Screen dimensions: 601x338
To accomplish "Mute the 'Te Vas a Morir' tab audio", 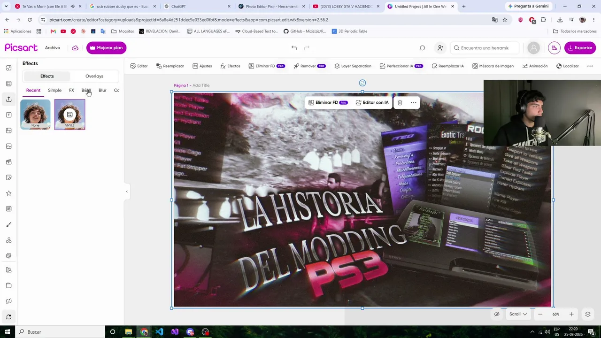I will (72, 7).
